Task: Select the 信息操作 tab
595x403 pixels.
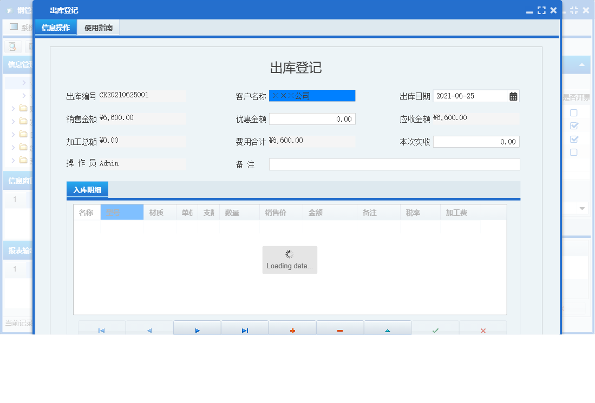Action: click(55, 27)
